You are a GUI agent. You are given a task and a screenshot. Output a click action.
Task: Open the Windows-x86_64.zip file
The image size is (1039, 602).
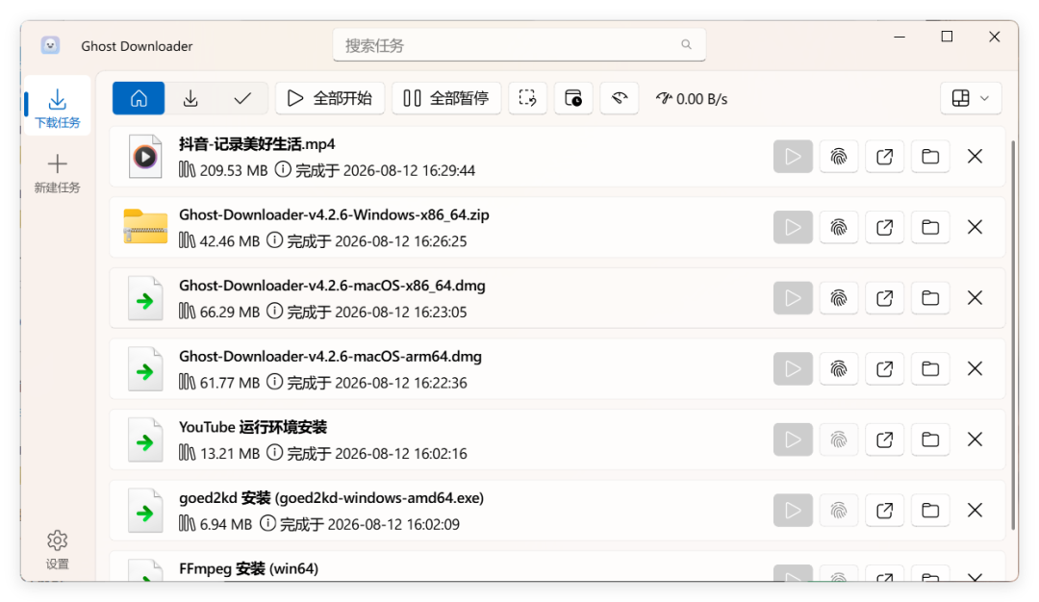(885, 228)
